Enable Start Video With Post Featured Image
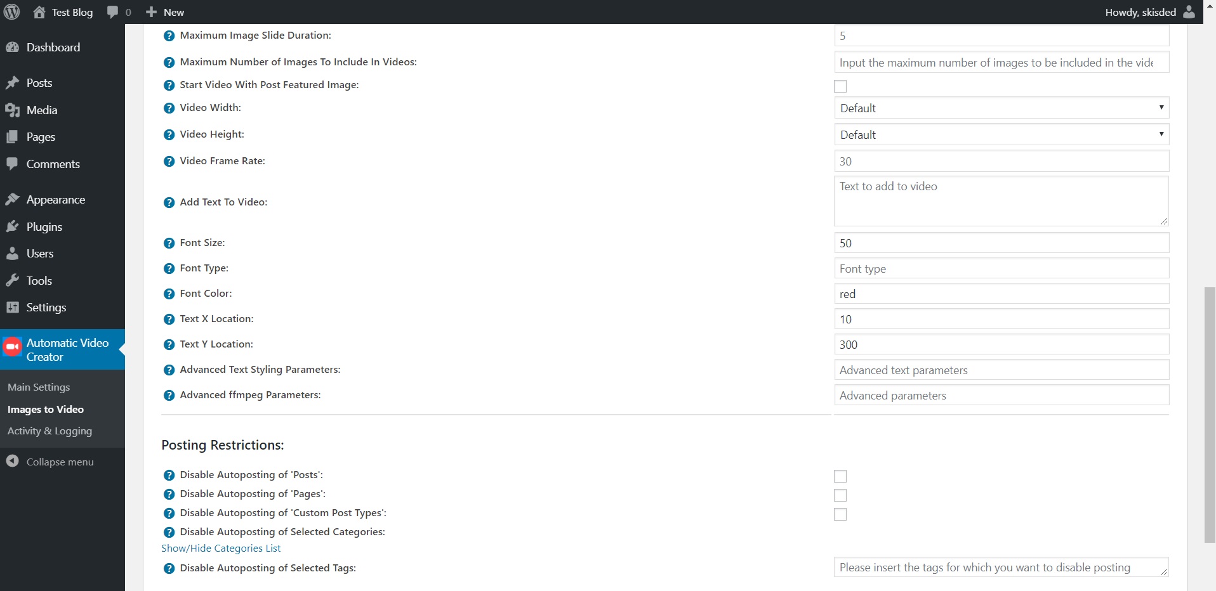 tap(839, 86)
